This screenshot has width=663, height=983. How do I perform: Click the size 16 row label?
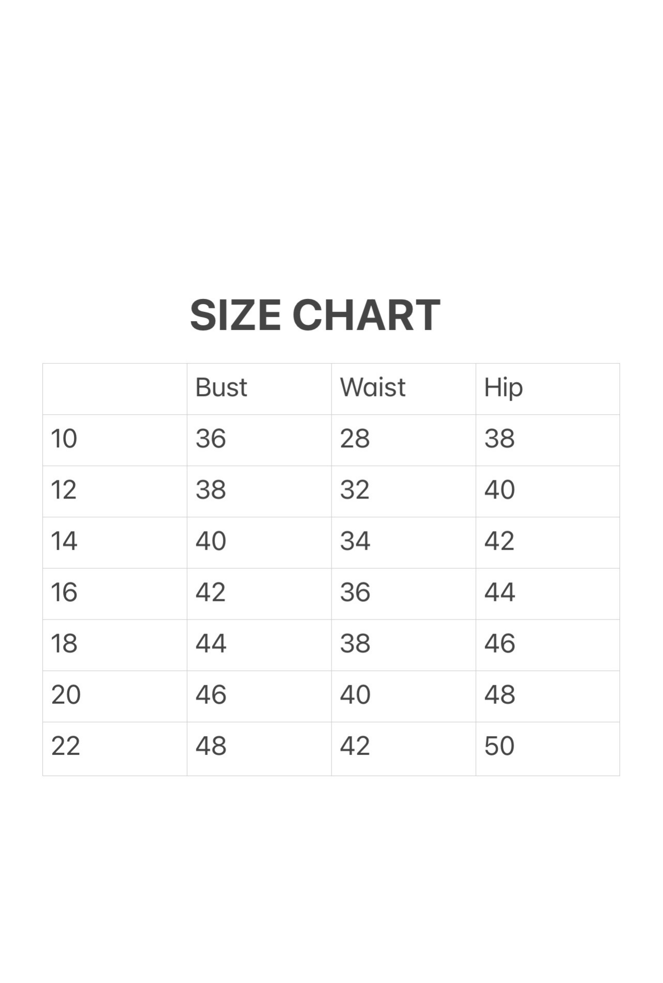(64, 592)
